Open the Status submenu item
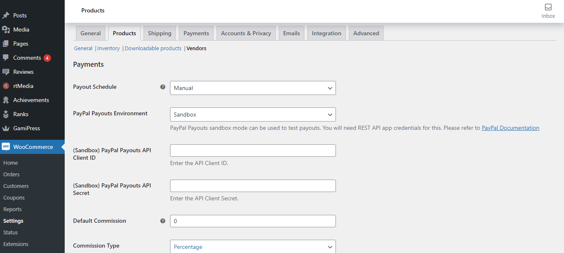Screen dimensions: 564x253 tap(10, 233)
